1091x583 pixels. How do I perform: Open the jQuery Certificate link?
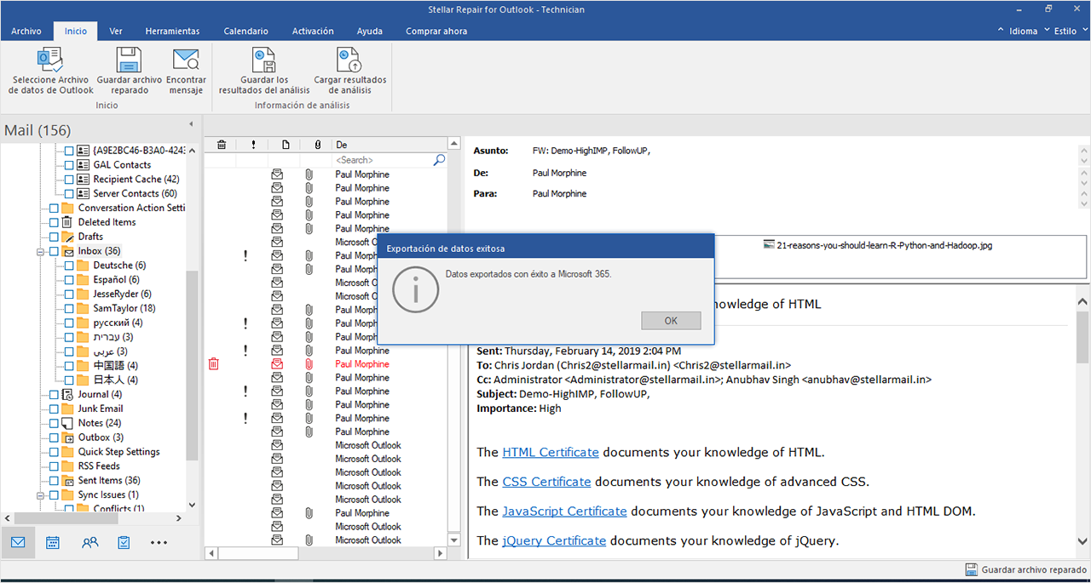554,540
